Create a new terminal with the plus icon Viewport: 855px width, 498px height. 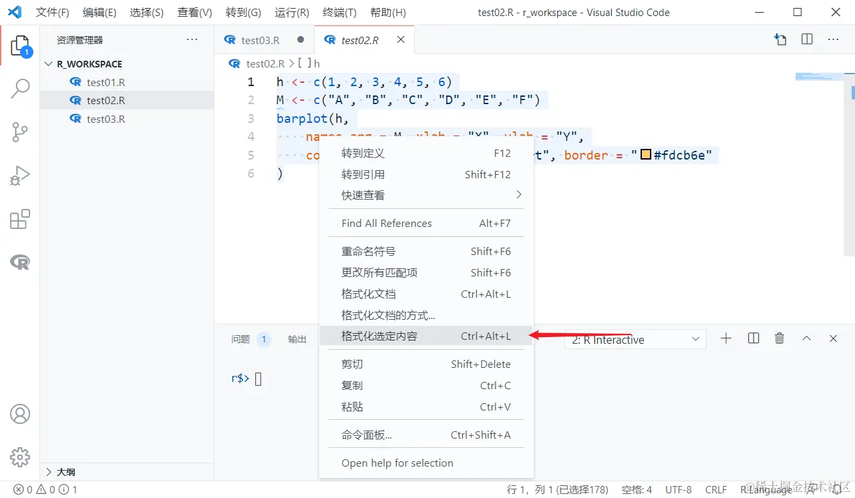coord(726,338)
